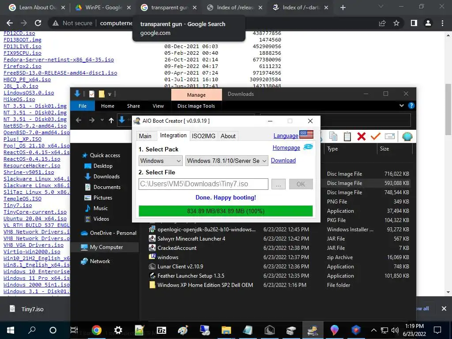
Task: Open Paint palette icon in taskbar
Action: pos(183,330)
